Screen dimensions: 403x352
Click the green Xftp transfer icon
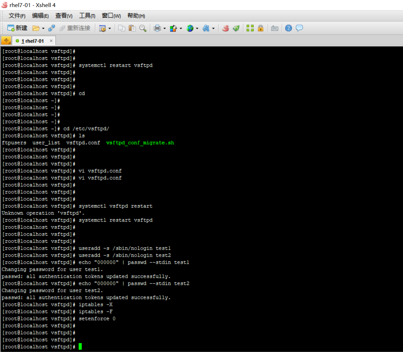tap(236, 28)
